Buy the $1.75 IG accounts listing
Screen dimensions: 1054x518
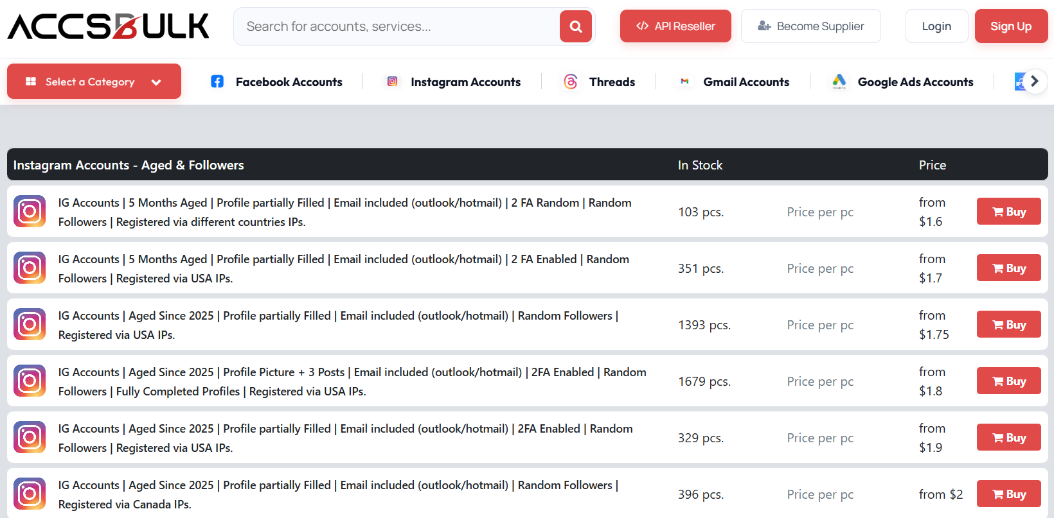click(x=1009, y=324)
